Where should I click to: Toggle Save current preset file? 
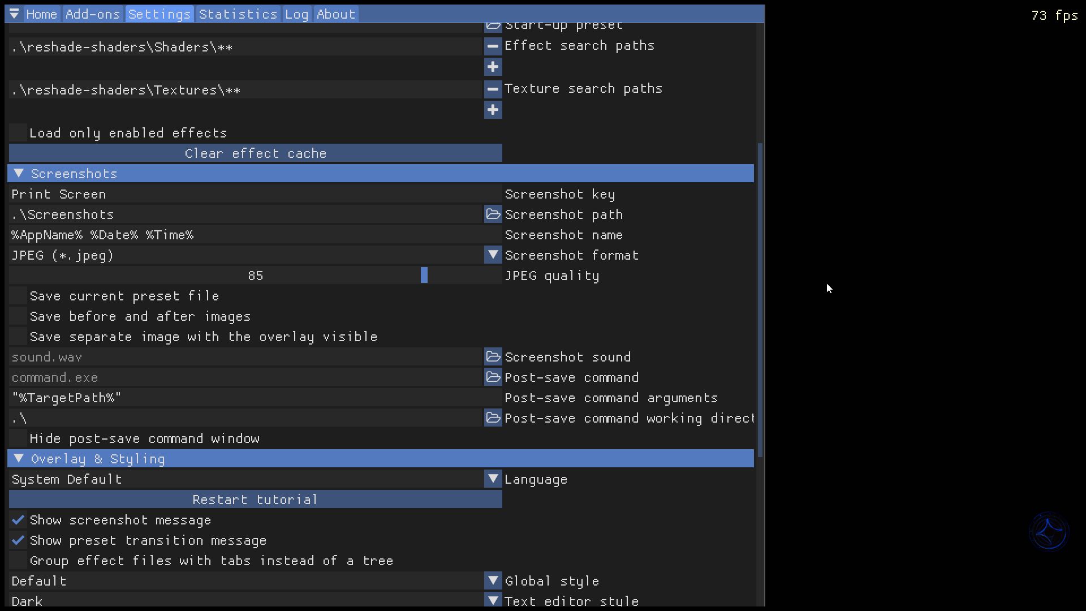18,296
